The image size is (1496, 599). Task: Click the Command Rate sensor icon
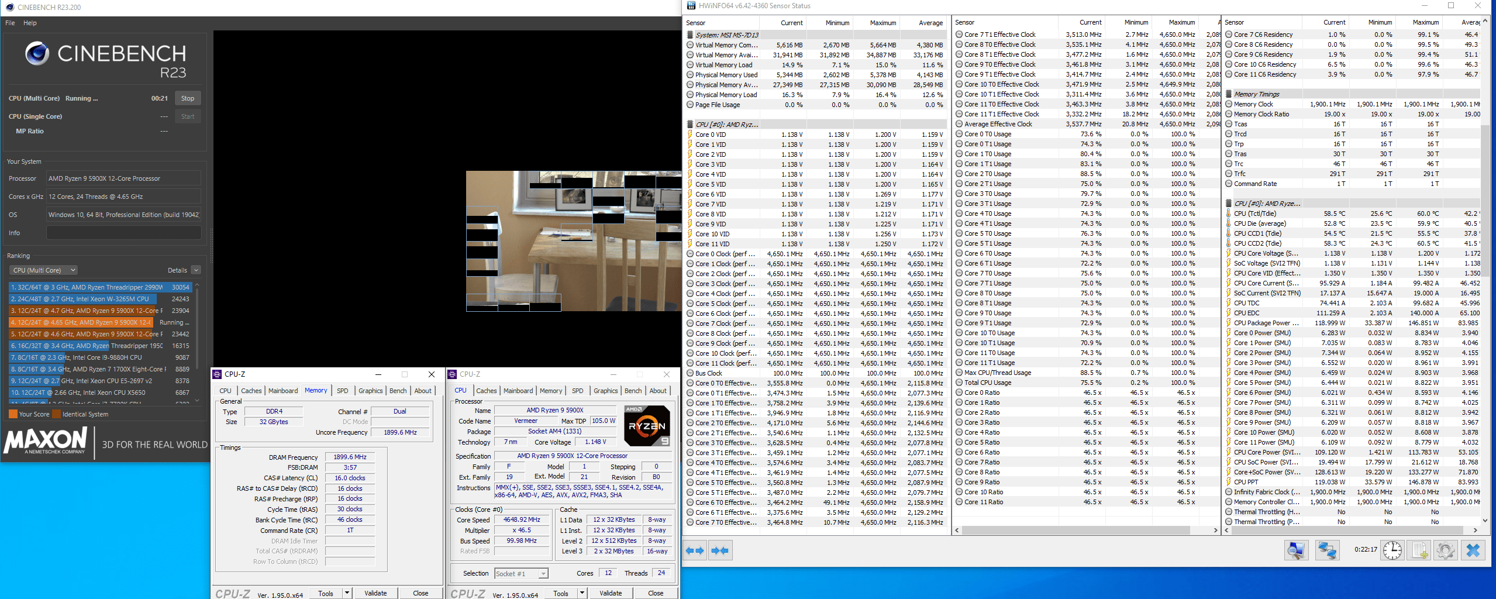[1229, 184]
